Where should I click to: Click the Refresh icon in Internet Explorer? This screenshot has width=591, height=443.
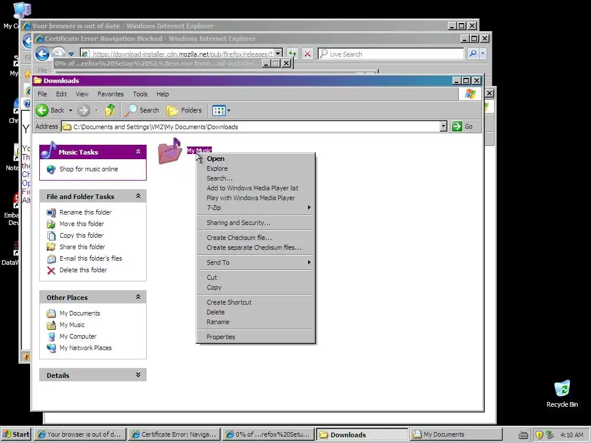tap(292, 54)
